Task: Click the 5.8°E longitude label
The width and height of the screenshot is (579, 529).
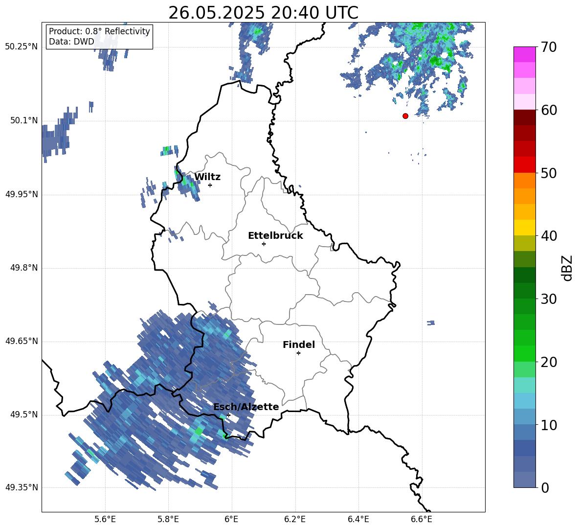Action: (168, 519)
